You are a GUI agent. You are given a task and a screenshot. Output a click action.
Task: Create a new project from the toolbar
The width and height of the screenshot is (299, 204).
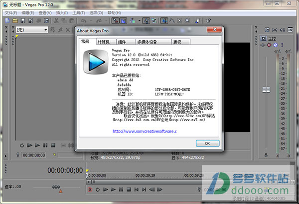point(7,20)
